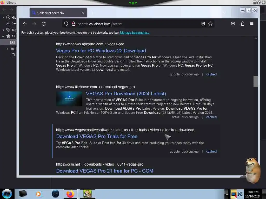266x199 pixels.
Task: Bookmark this page with the star icon
Action: pos(210,24)
